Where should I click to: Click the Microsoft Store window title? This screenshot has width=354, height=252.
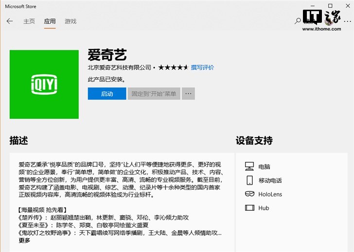click(x=20, y=6)
